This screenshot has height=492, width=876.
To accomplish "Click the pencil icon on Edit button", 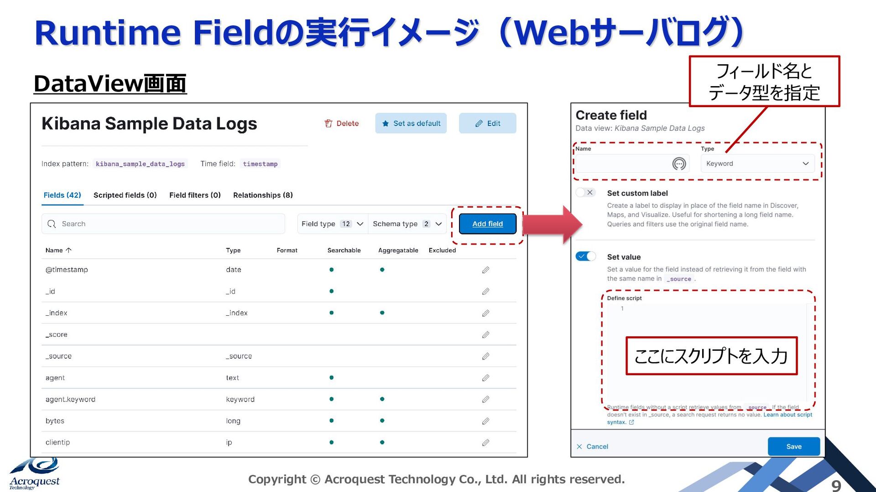I will tap(479, 123).
